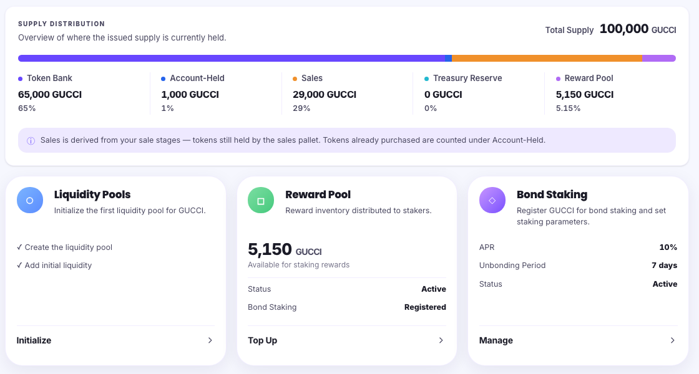
Task: Click the green Reward Pool square icon
Action: pos(261,200)
